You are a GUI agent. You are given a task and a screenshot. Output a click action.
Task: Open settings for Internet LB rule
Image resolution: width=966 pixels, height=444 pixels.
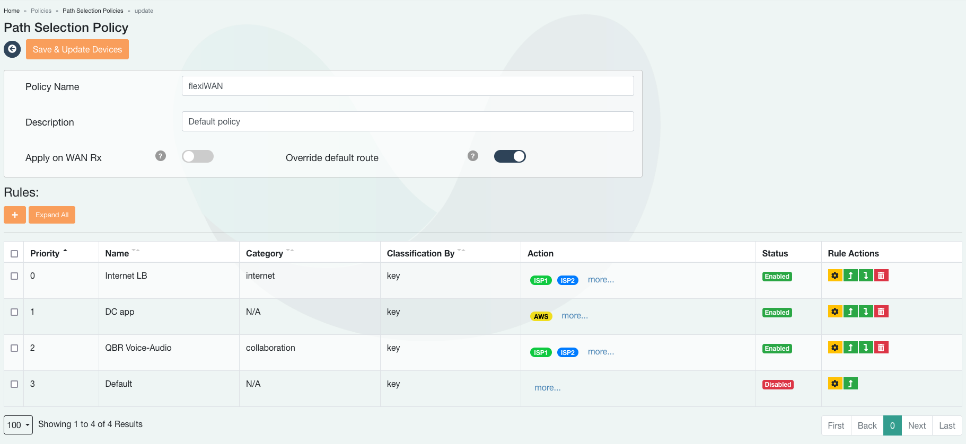pyautogui.click(x=835, y=276)
